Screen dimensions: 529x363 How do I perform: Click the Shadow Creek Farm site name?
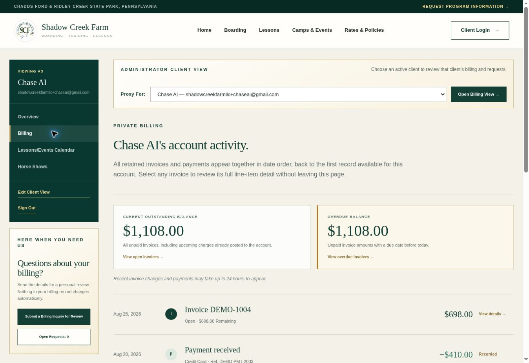(75, 27)
